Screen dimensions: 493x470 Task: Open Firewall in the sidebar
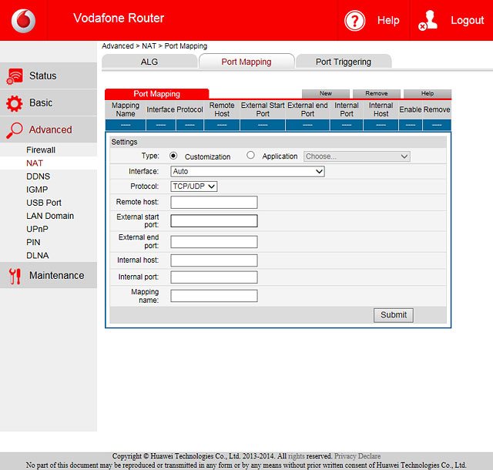[x=41, y=150]
